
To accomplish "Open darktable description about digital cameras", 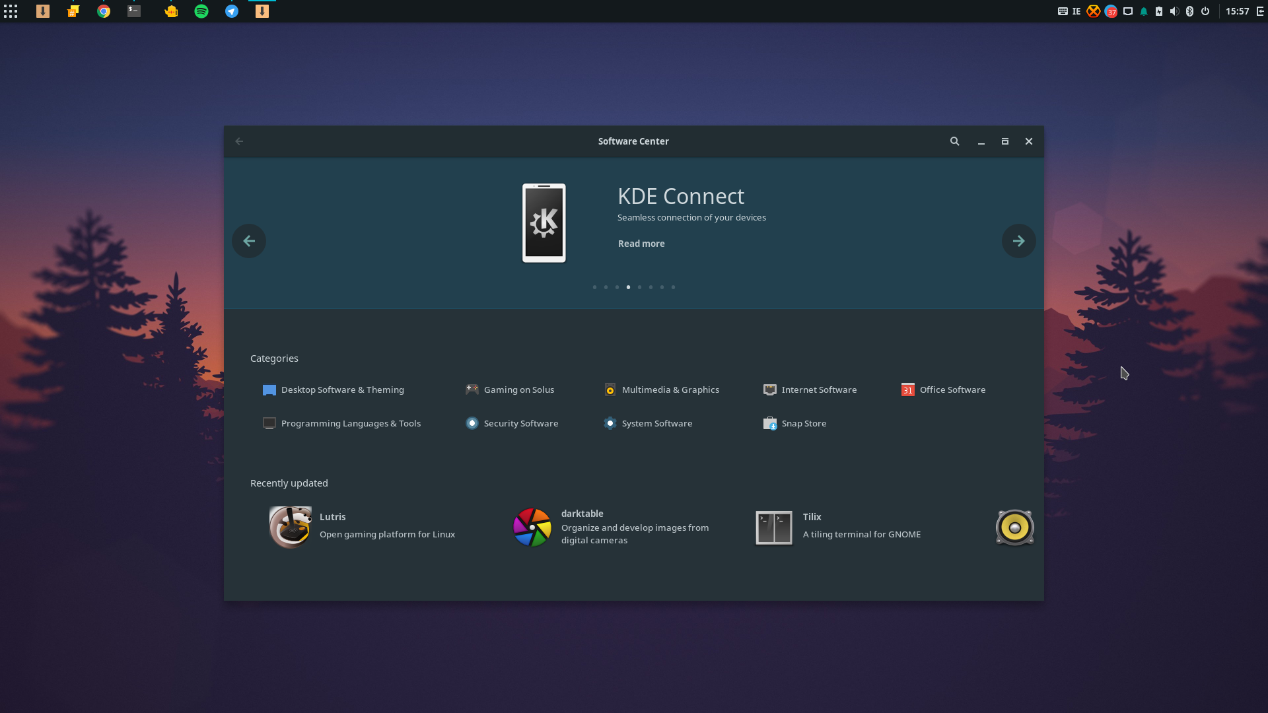I will click(635, 534).
